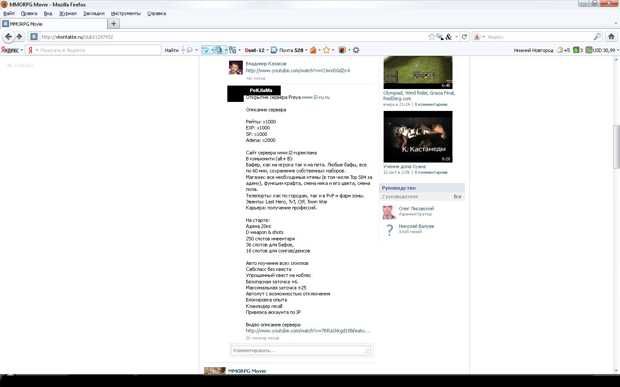Click the green traffic indicator showing 3
Image resolution: width=620 pixels, height=387 pixels.
click(576, 50)
